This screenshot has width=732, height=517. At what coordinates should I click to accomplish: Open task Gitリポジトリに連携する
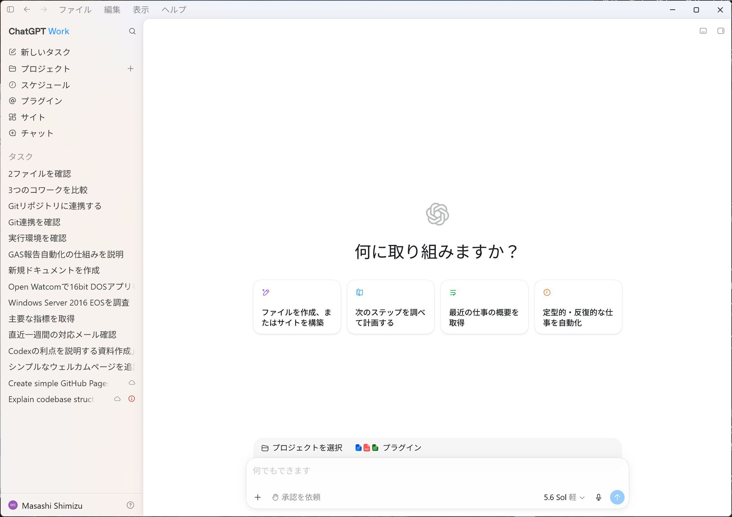pos(71,206)
